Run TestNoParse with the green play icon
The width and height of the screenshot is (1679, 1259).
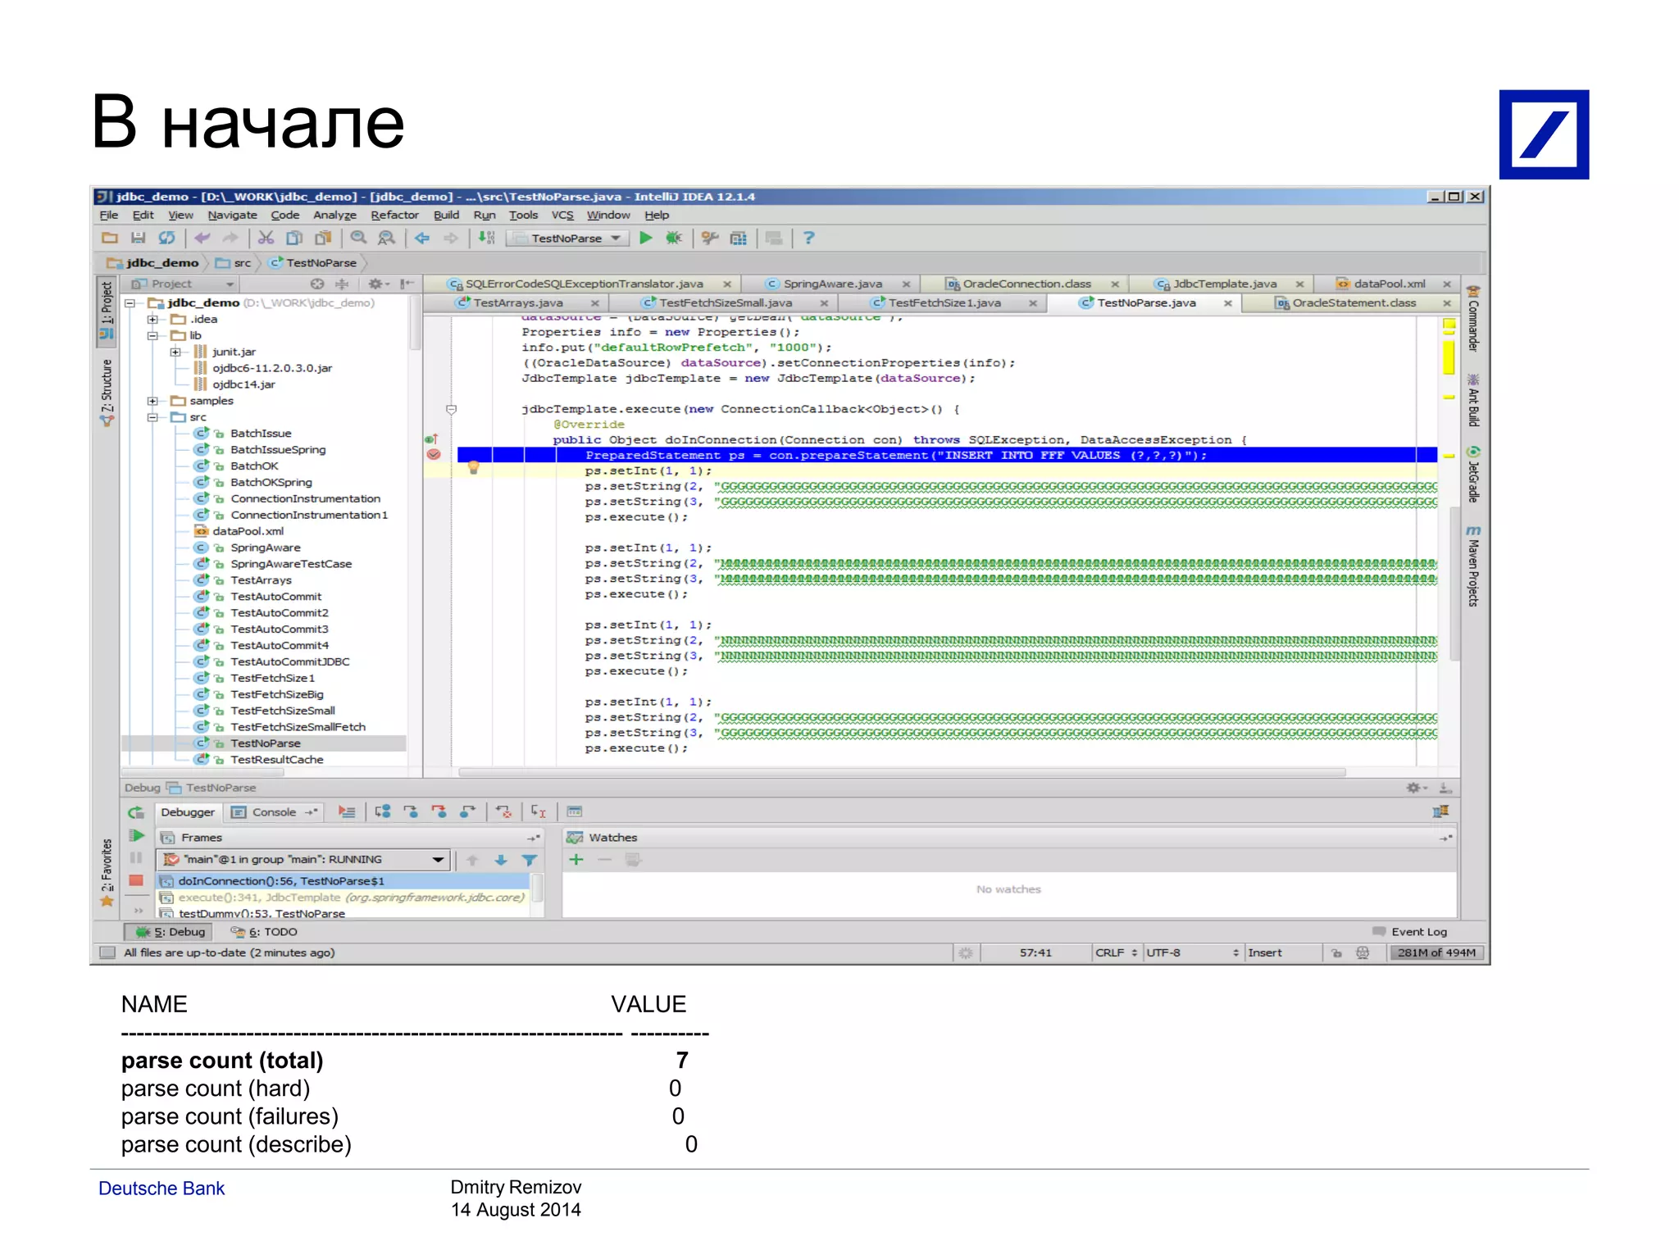pyautogui.click(x=646, y=238)
